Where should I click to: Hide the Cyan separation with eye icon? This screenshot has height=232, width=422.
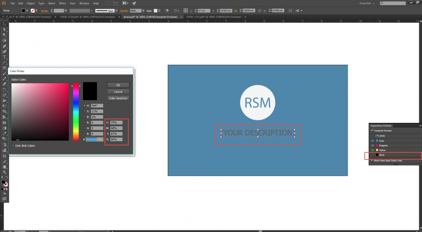(372, 141)
